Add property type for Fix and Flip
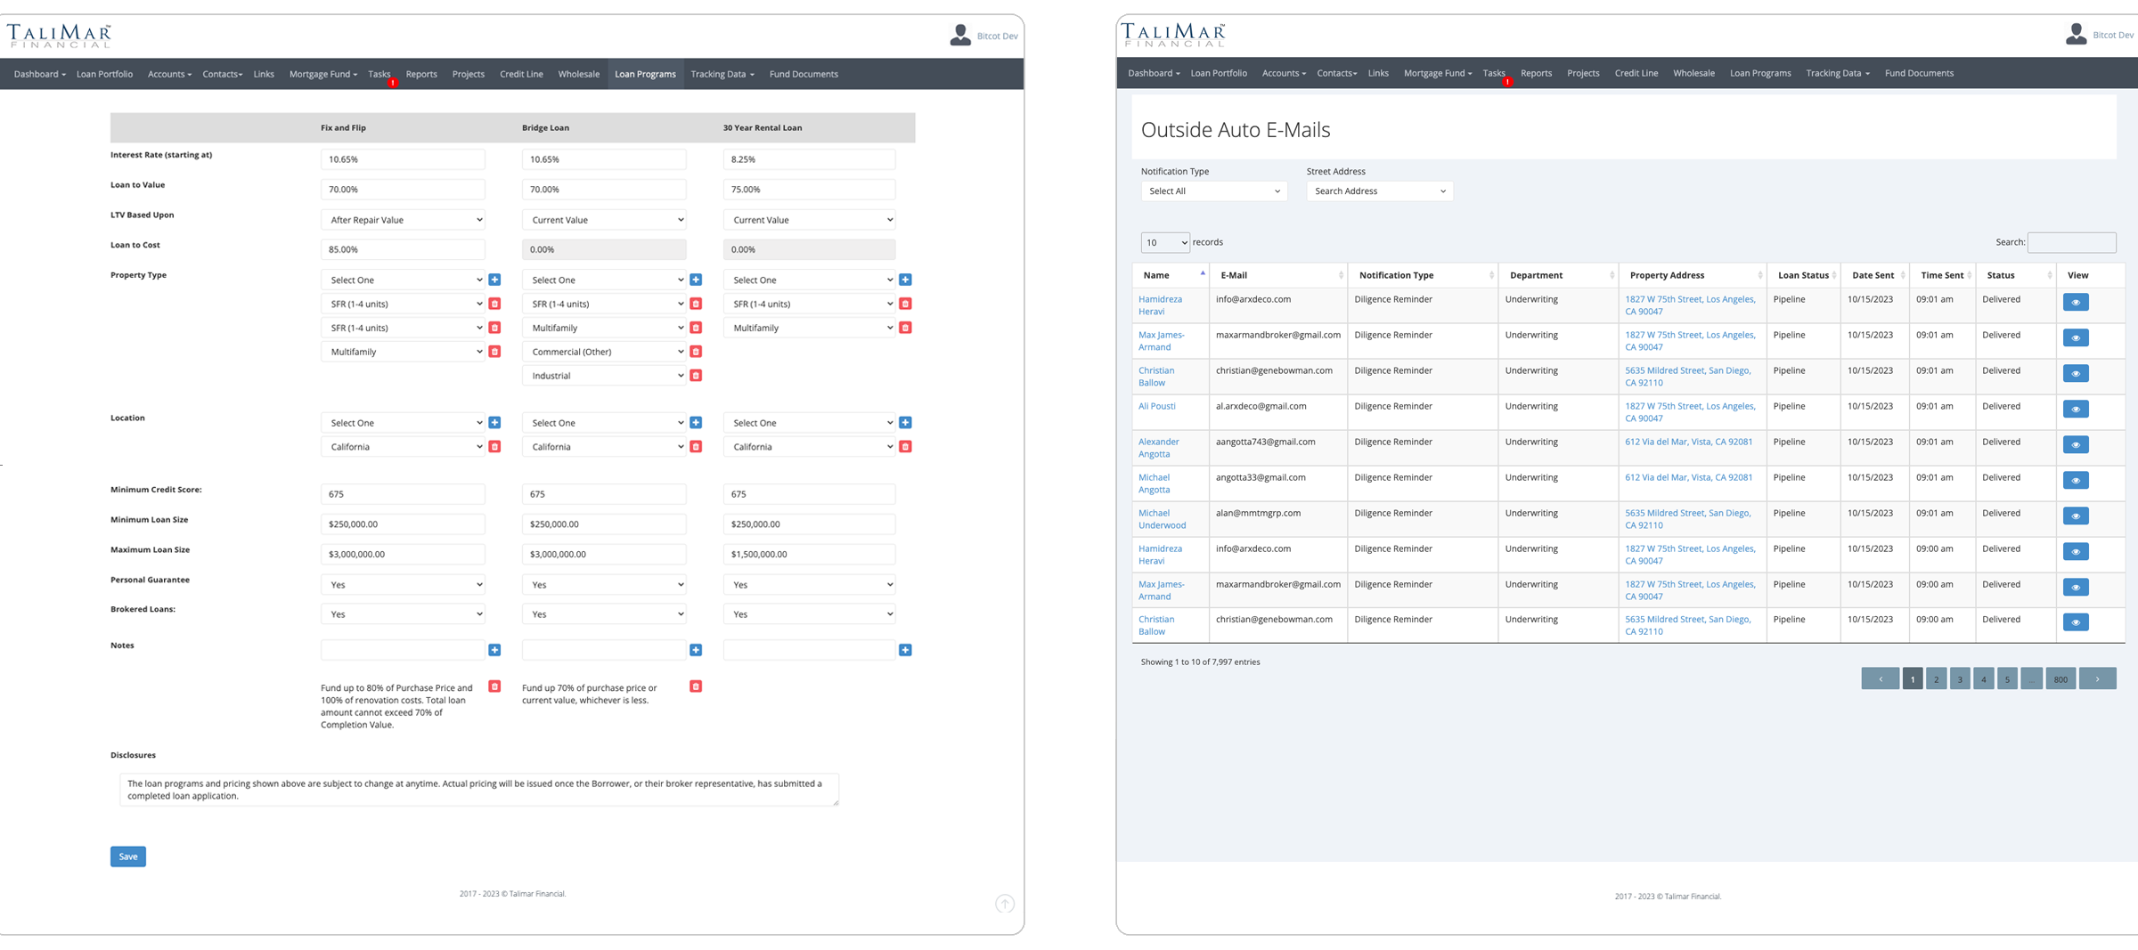Viewport: 2138px width, 950px height. (x=494, y=280)
